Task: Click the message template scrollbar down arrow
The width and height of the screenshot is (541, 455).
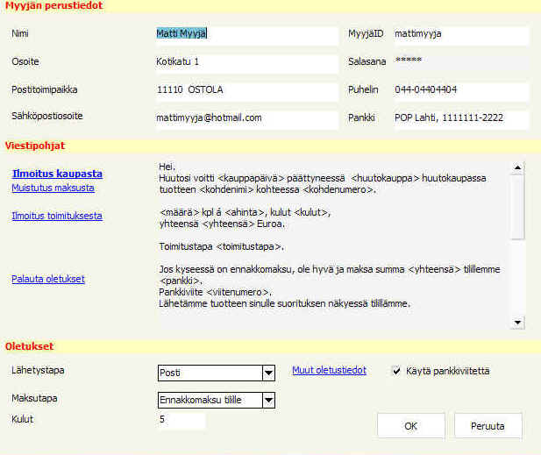Action: [x=517, y=323]
